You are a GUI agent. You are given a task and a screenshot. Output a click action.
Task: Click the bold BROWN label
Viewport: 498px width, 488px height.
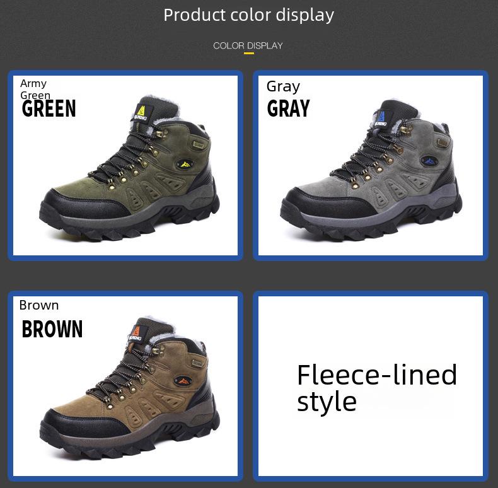click(x=52, y=329)
